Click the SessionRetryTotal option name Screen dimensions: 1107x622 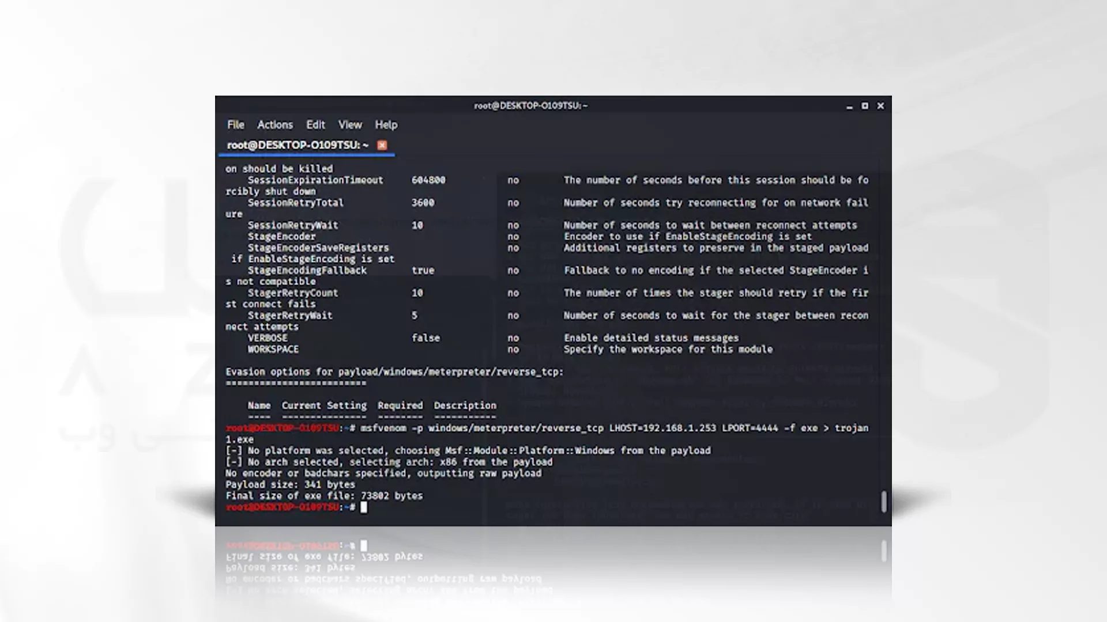coord(296,203)
